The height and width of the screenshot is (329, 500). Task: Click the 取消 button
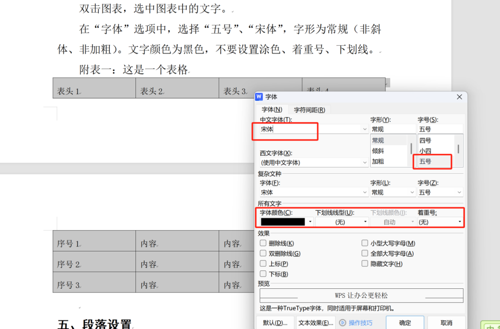coord(446,323)
